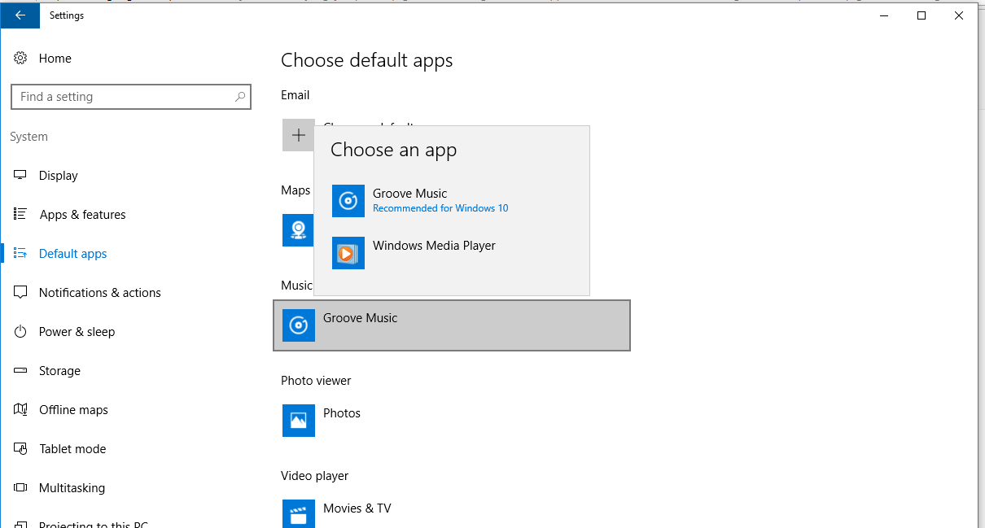The height and width of the screenshot is (528, 985).
Task: Click the Notifications & actions icon
Action: coord(20,293)
